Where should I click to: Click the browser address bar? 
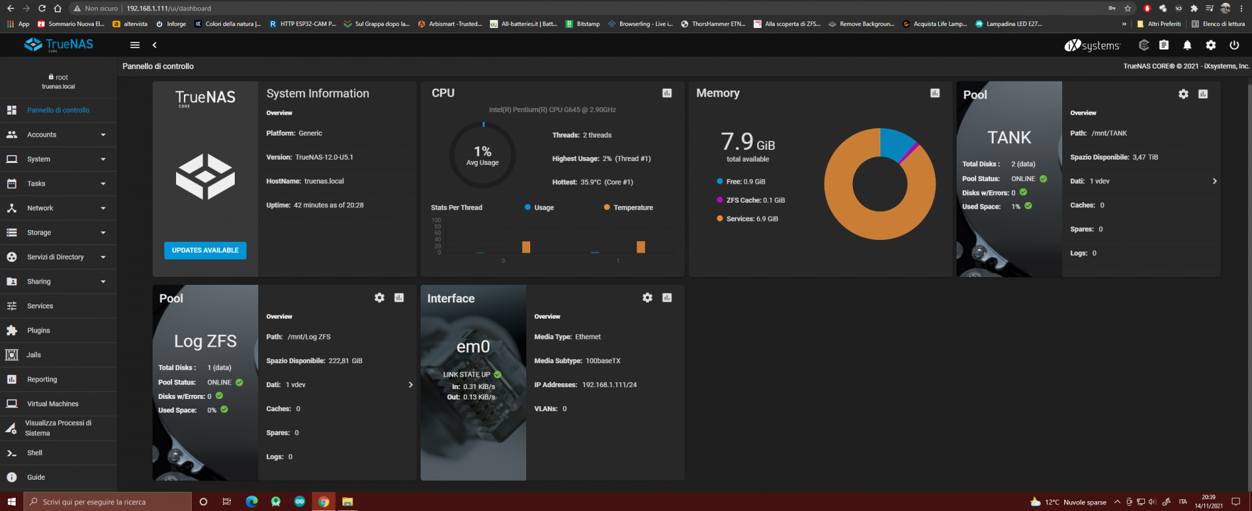click(x=587, y=8)
